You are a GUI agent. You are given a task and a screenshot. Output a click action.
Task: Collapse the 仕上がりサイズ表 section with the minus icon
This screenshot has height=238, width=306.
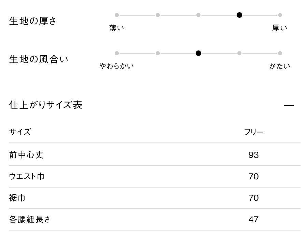click(x=289, y=105)
